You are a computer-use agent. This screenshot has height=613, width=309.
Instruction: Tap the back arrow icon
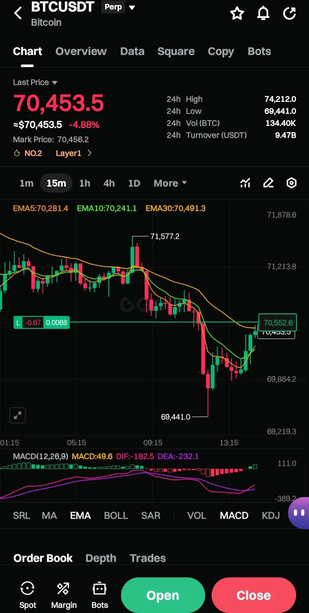click(x=18, y=13)
